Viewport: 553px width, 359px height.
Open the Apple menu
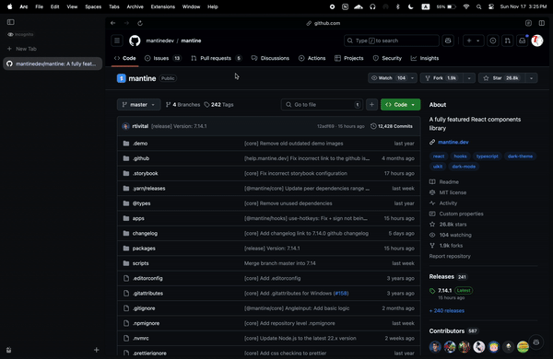(x=9, y=6)
